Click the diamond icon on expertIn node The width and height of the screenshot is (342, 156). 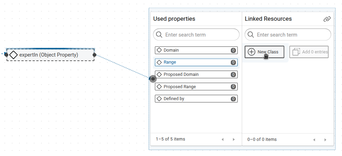(x=13, y=55)
